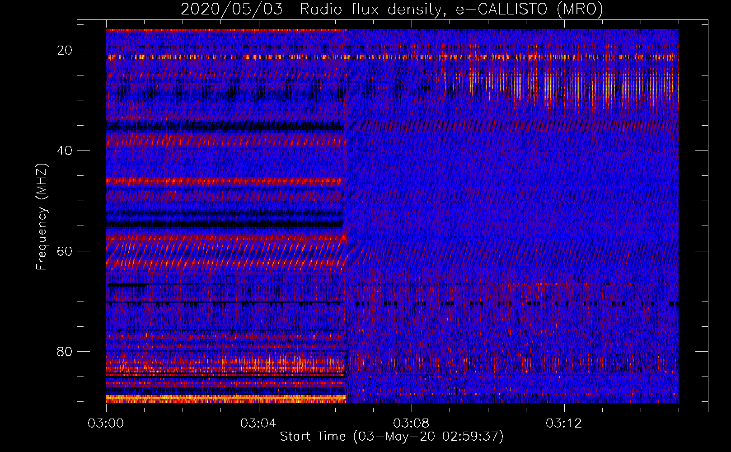
Task: Click the 03:04 time tick label
Action: tap(258, 424)
